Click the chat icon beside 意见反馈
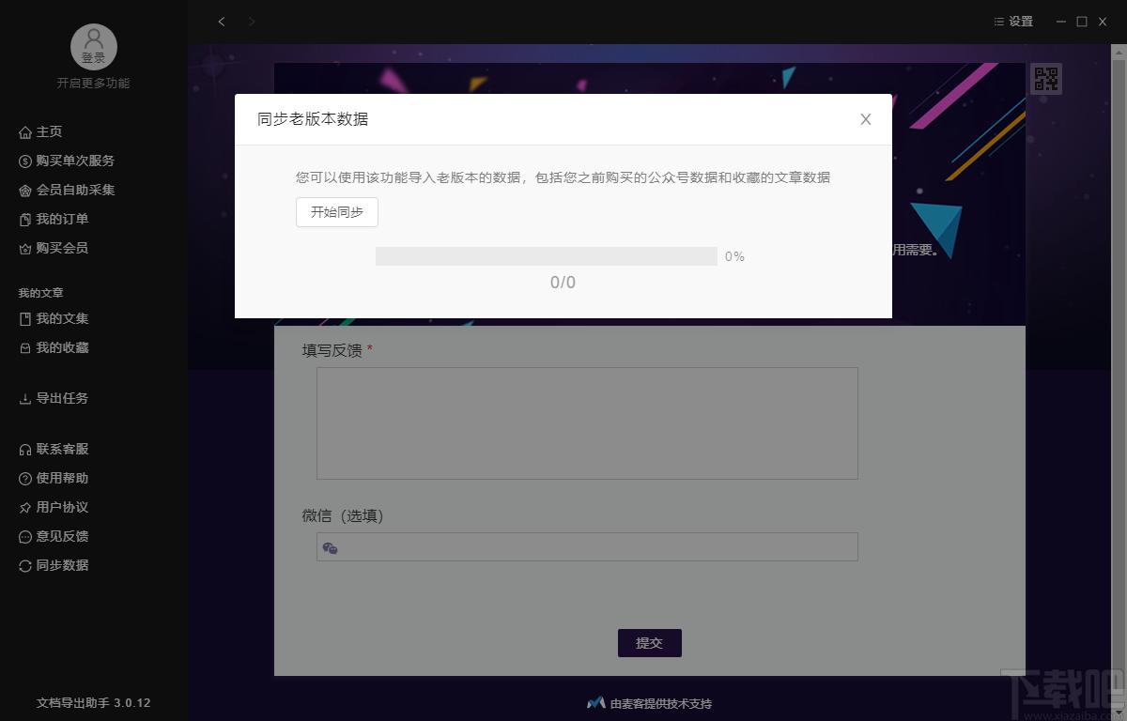 (25, 537)
